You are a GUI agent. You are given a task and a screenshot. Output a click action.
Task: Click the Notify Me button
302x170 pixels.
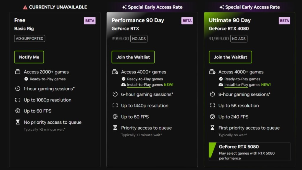[29, 57]
